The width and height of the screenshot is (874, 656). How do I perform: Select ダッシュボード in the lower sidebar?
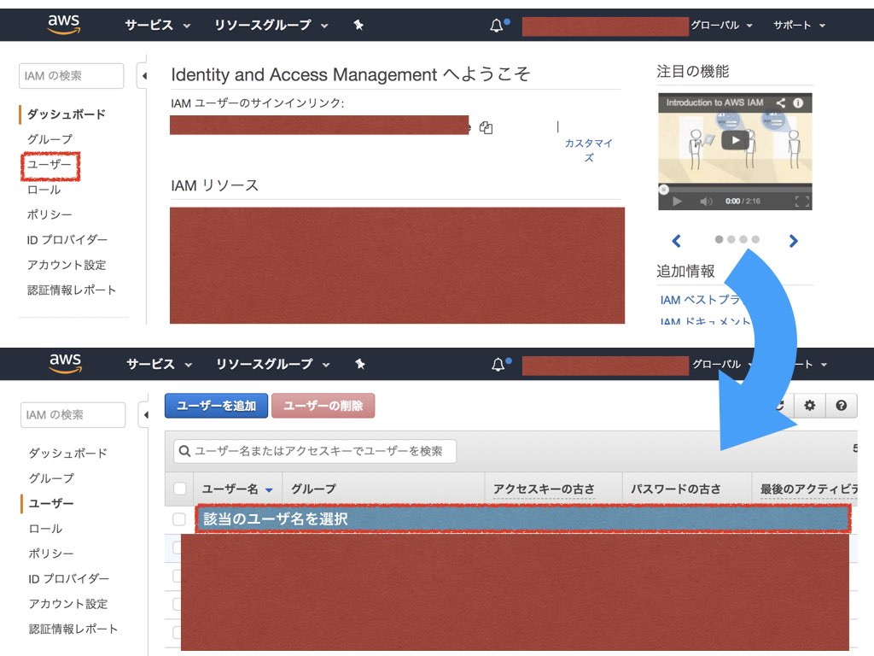click(68, 454)
